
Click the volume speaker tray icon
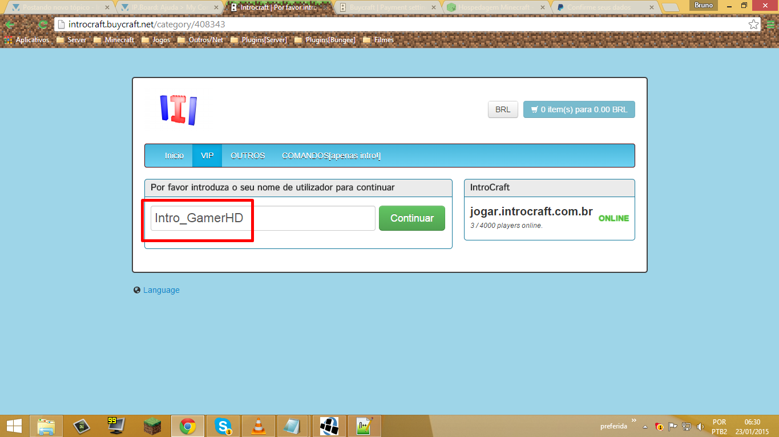coord(700,426)
